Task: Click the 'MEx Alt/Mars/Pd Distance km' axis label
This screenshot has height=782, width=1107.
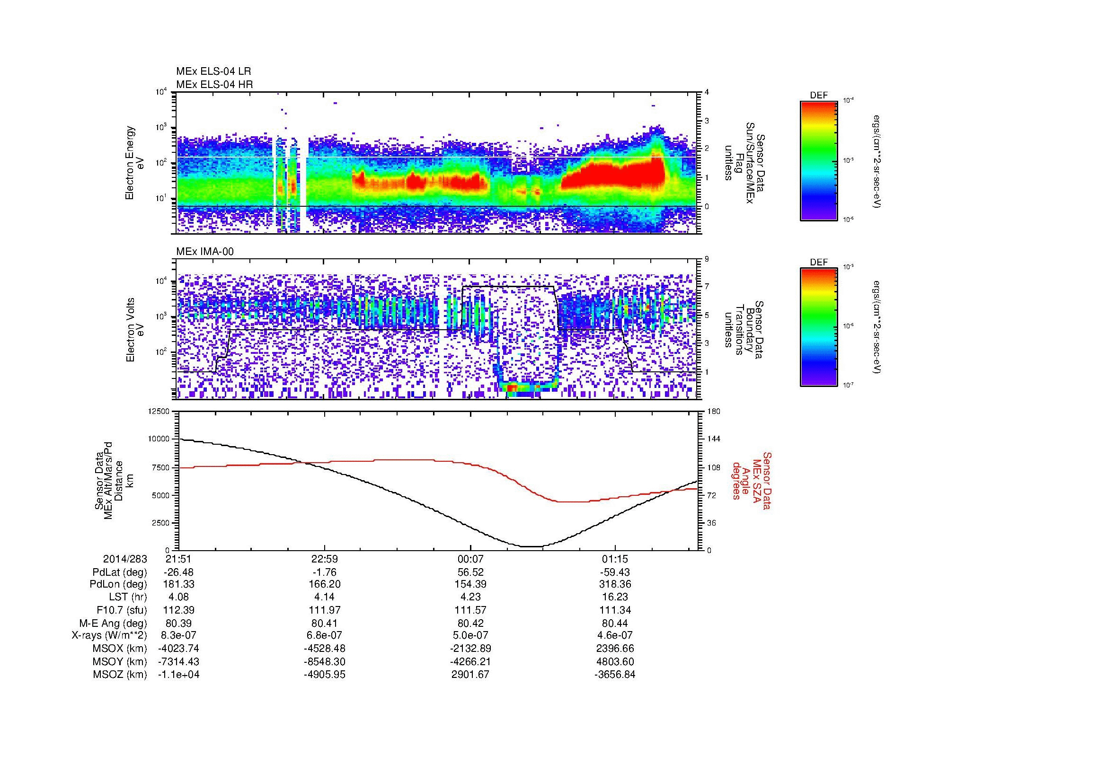Action: 115,480
